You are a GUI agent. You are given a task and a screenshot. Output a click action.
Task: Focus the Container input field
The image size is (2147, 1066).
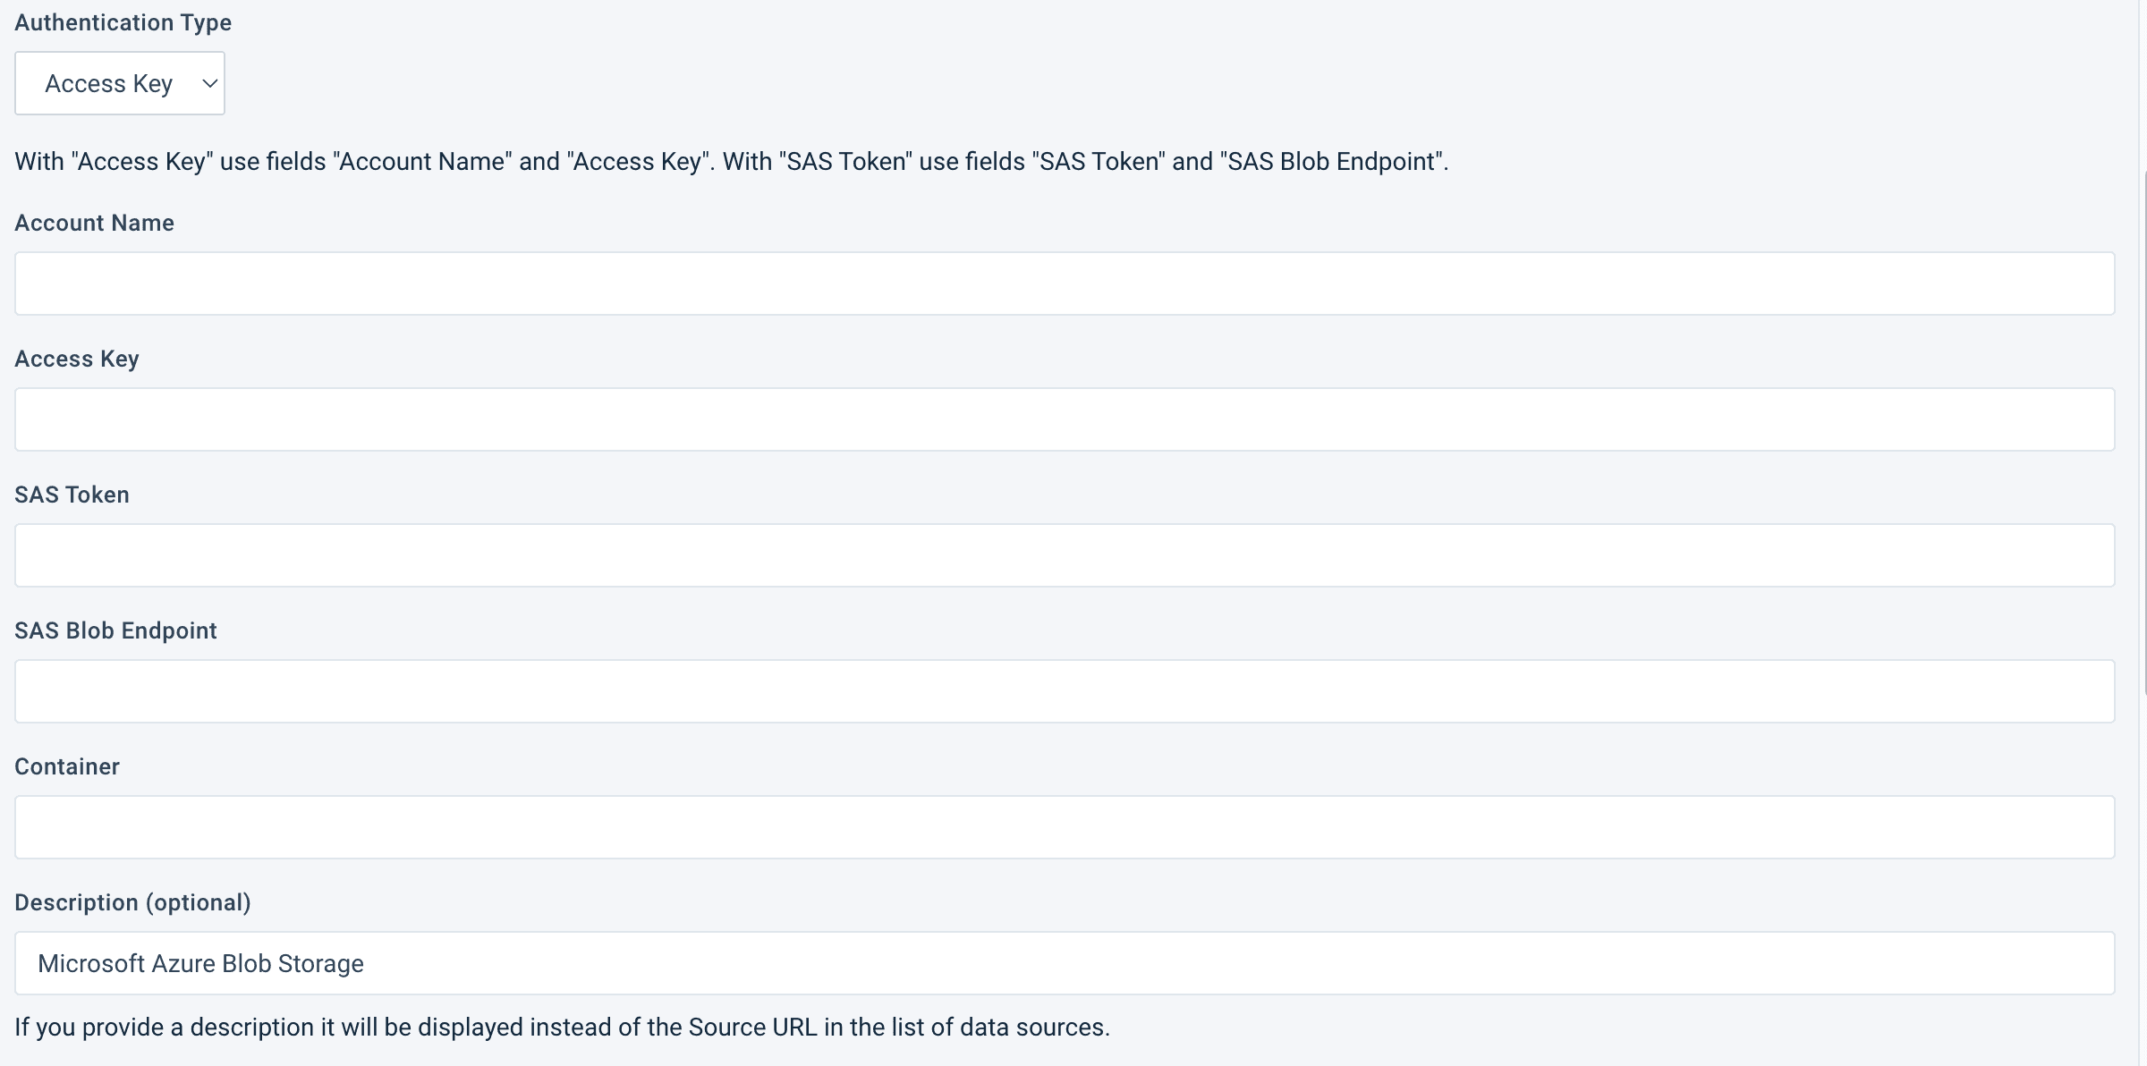coord(1065,827)
